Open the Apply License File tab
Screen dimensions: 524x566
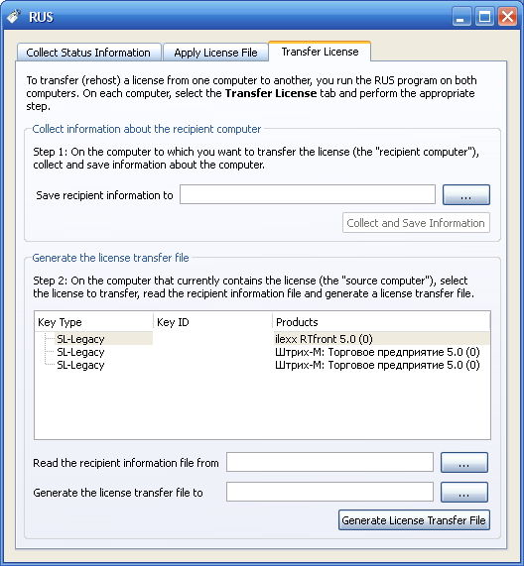(215, 53)
